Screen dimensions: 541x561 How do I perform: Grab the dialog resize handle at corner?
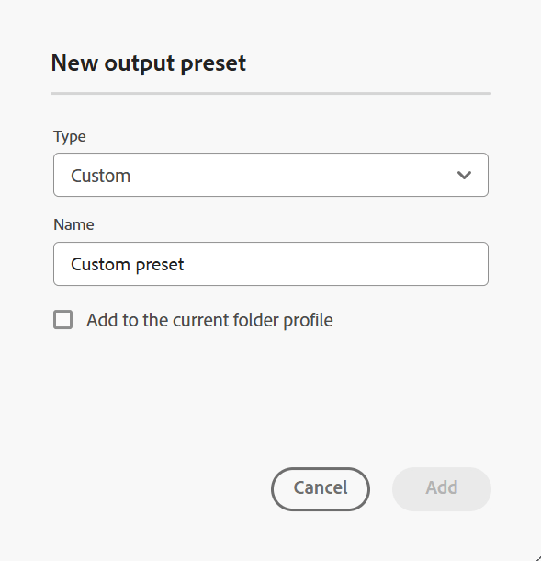tap(538, 558)
